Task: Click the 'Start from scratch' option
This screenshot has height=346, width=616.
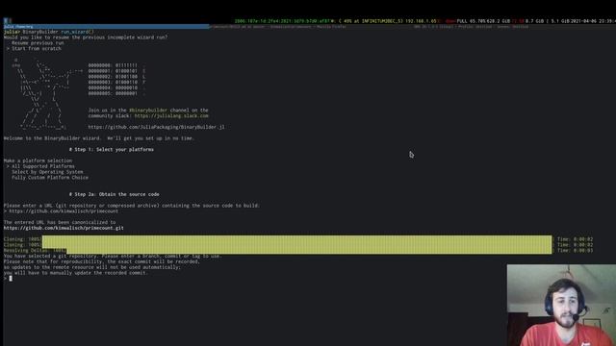Action: 37,49
